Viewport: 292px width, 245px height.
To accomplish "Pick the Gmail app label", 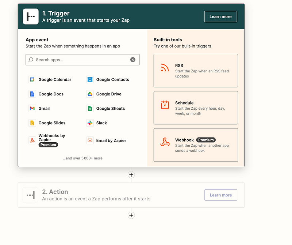I will pyautogui.click(x=44, y=108).
